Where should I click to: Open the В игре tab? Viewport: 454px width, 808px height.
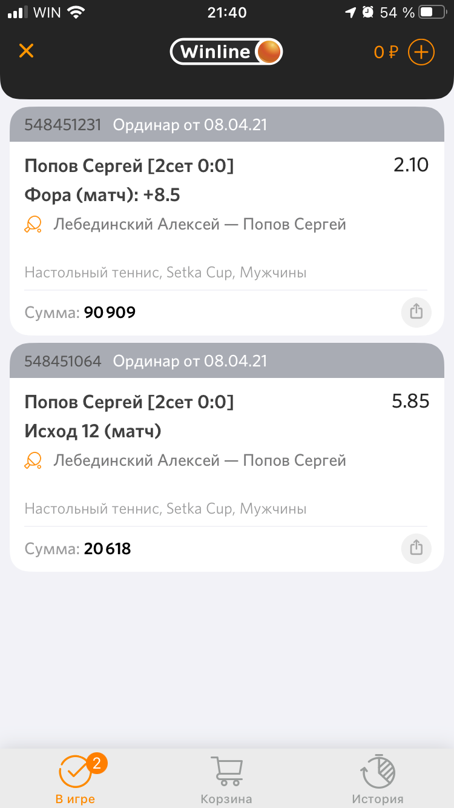click(76, 780)
